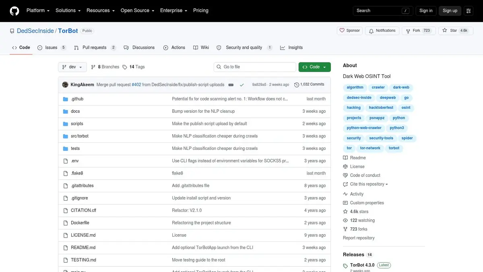Click the TorBot 4.3.0 release tag icon
This screenshot has width=483, height=272.
(x=345, y=266)
